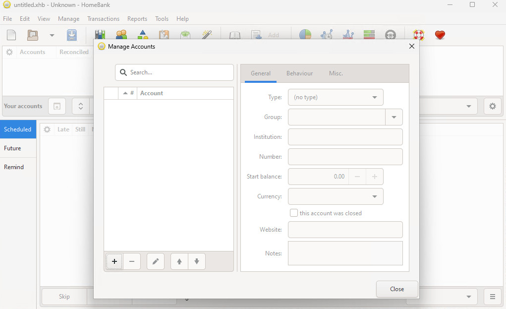Open the Transactions menu
The image size is (506, 309).
tap(103, 19)
